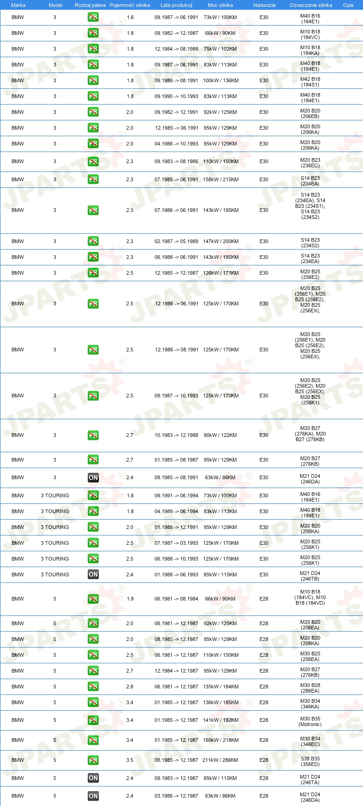This screenshot has width=363, height=806.
Task: Click petrol icon in 110kW/150KM E30 row
Action: click(93, 161)
